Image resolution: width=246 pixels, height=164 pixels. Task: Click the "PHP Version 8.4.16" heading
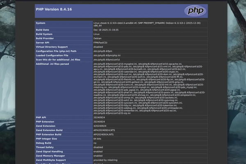pyautogui.click(x=54, y=9)
